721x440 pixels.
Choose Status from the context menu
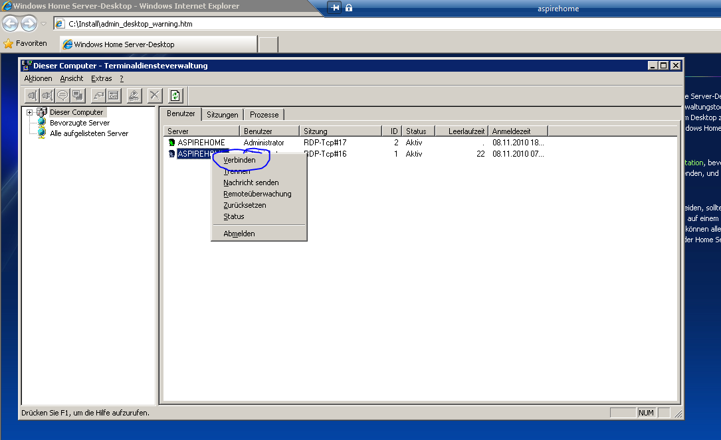click(259, 216)
